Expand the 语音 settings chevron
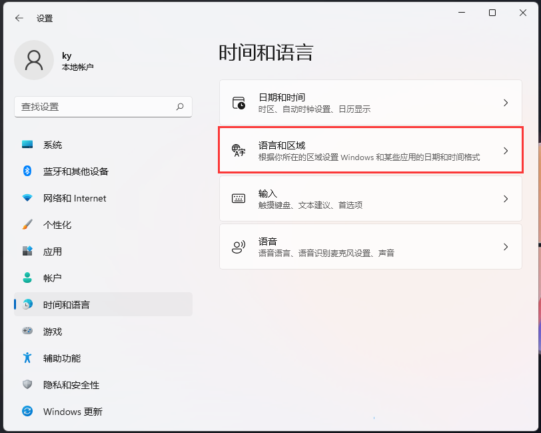Screen dimensions: 541x433 pos(505,247)
